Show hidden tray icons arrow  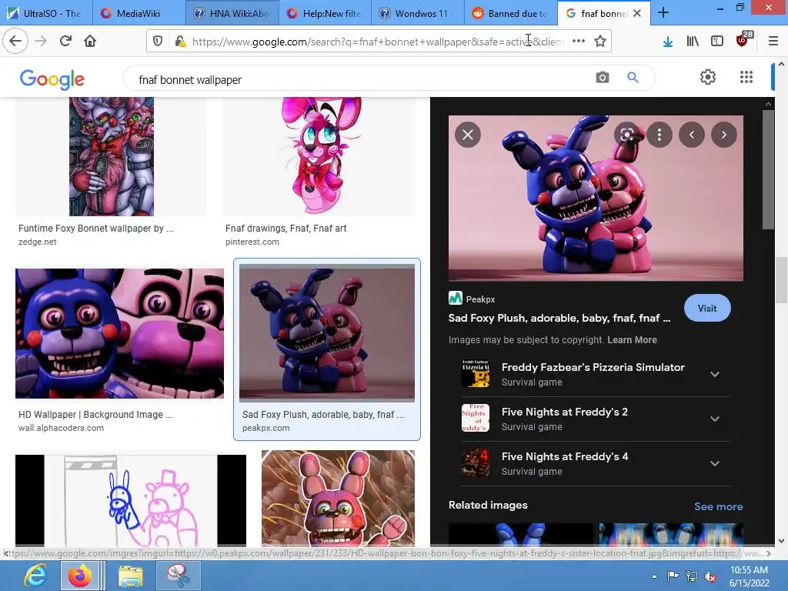pos(654,576)
